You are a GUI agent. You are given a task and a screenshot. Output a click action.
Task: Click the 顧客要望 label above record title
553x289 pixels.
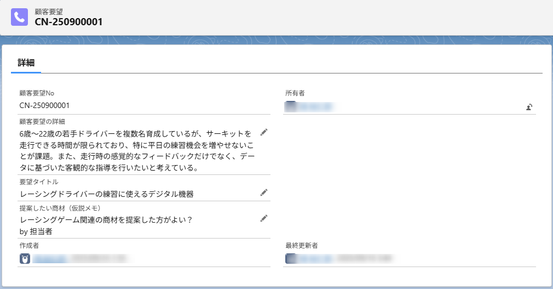point(49,11)
